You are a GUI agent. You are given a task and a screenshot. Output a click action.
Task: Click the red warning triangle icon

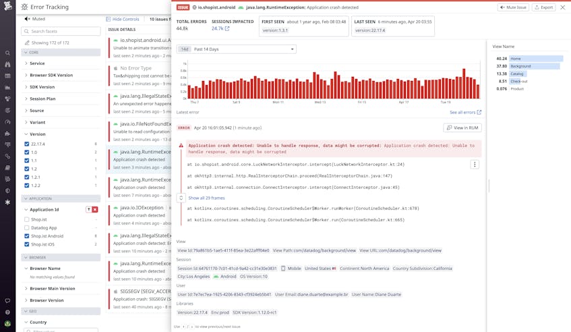pyautogui.click(x=181, y=145)
